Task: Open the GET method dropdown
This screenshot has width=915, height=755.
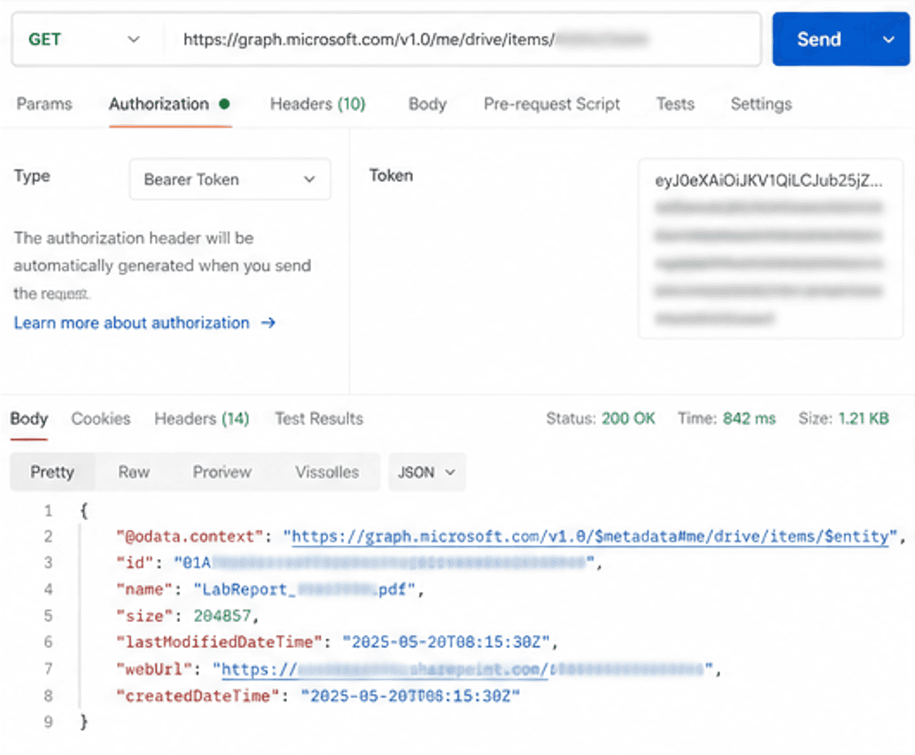Action: [85, 40]
